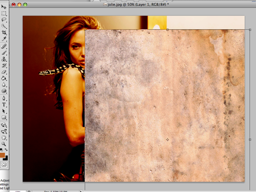Click the top-middle transform handle

[x=167, y=30]
